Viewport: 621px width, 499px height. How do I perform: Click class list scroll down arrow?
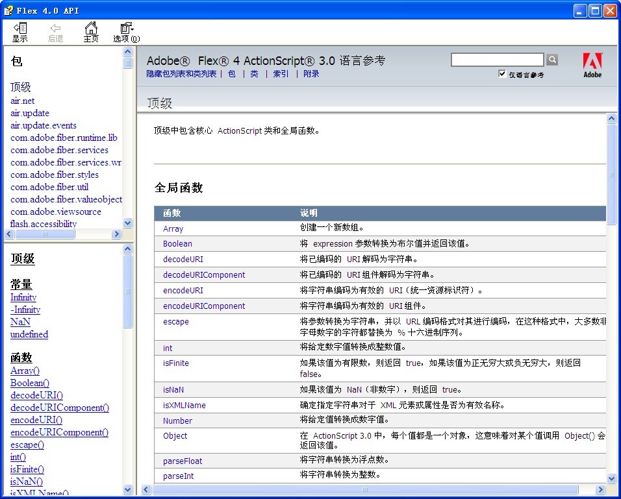click(127, 489)
